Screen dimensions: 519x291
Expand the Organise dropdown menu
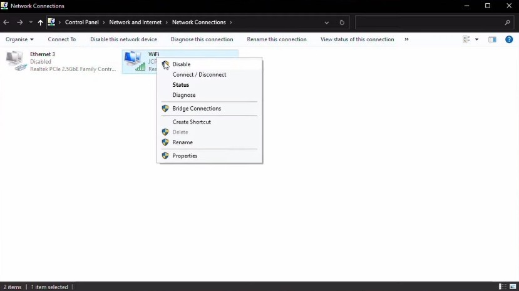[19, 39]
